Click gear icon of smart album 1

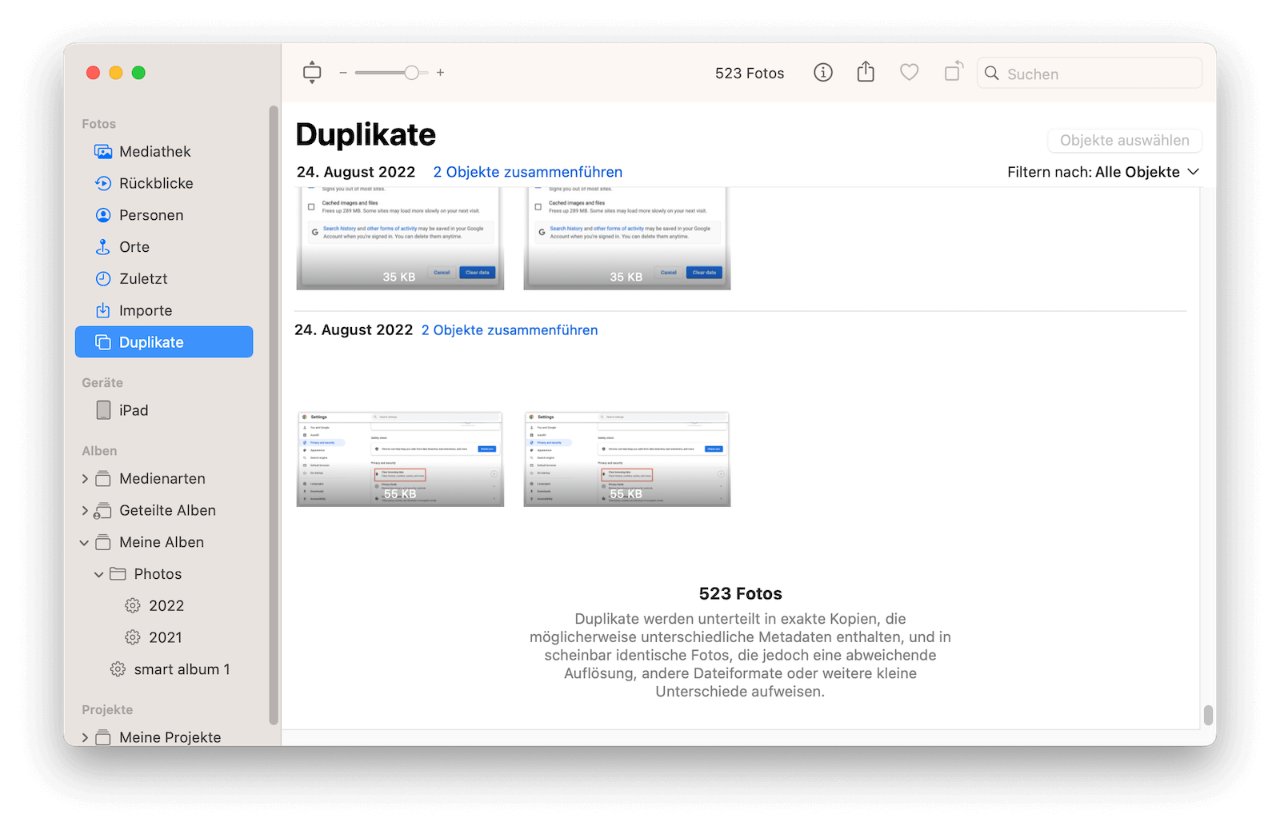[118, 669]
